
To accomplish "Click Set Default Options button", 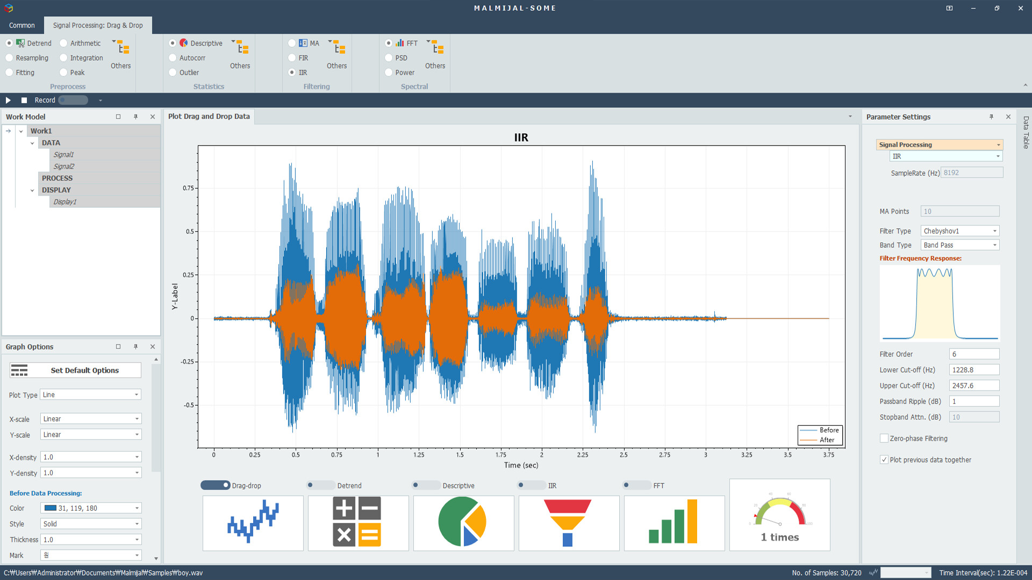I will 75,371.
